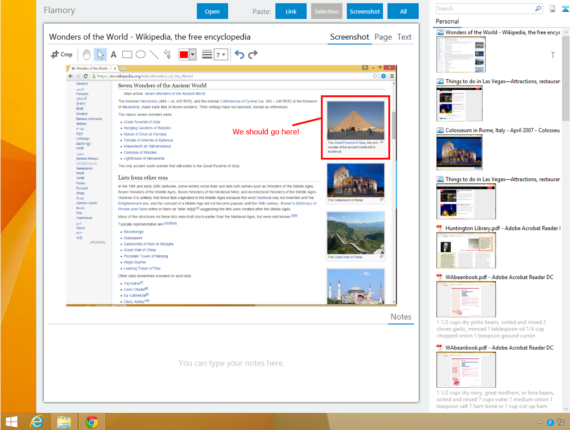Undo the last annotation

click(239, 54)
